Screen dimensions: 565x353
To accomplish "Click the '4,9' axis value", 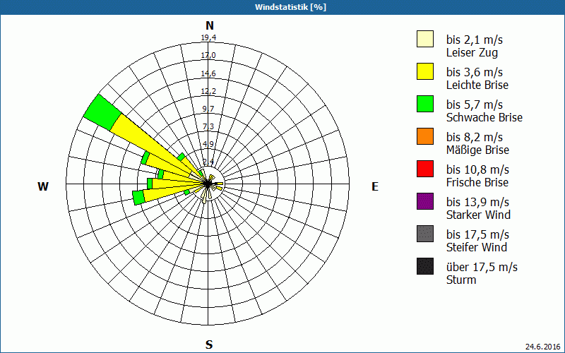I will pyautogui.click(x=208, y=144).
